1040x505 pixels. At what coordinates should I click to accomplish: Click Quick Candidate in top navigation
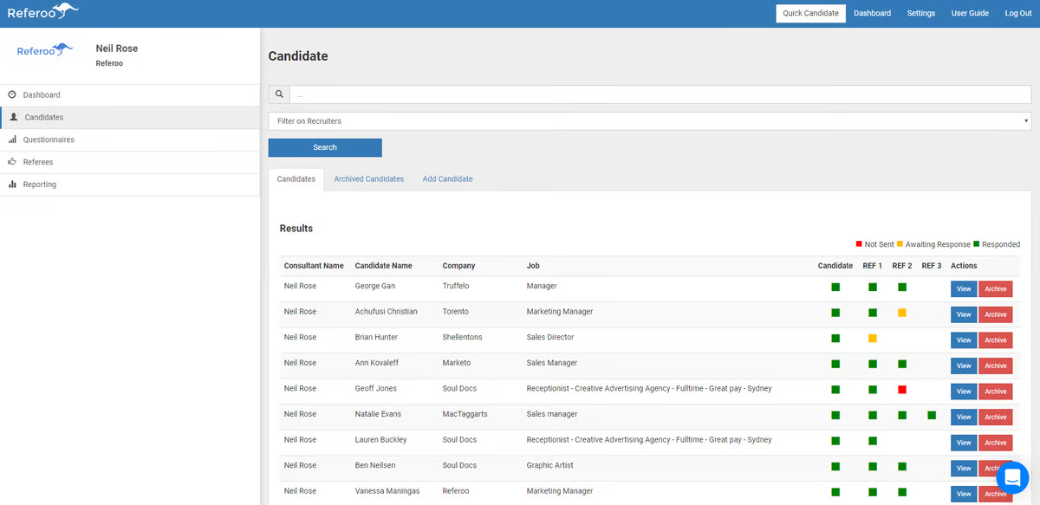(x=810, y=13)
